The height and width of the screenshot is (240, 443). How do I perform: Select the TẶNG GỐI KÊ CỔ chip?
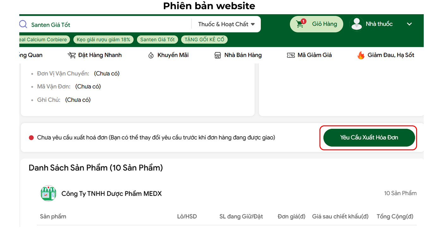pyautogui.click(x=204, y=39)
